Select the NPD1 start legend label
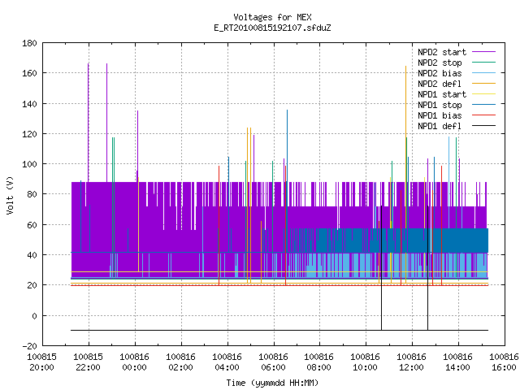Screen dimensions: 520x390 click(442, 94)
